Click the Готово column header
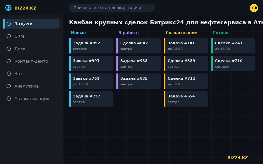The height and width of the screenshot is (164, 263). [221, 32]
